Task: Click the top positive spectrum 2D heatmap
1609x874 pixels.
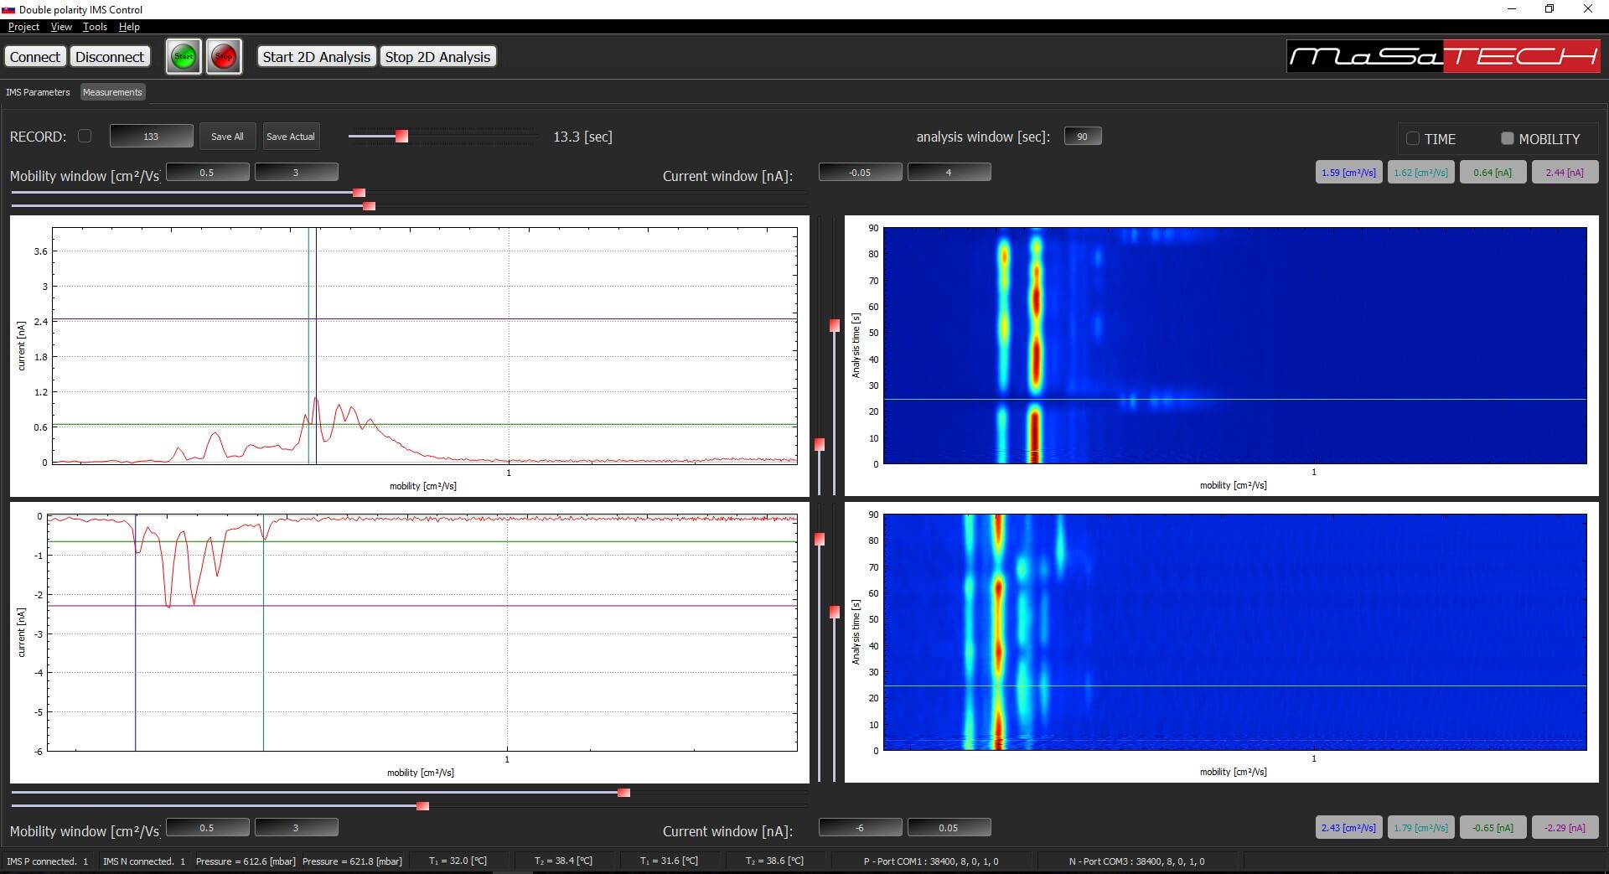Action: click(x=1235, y=345)
